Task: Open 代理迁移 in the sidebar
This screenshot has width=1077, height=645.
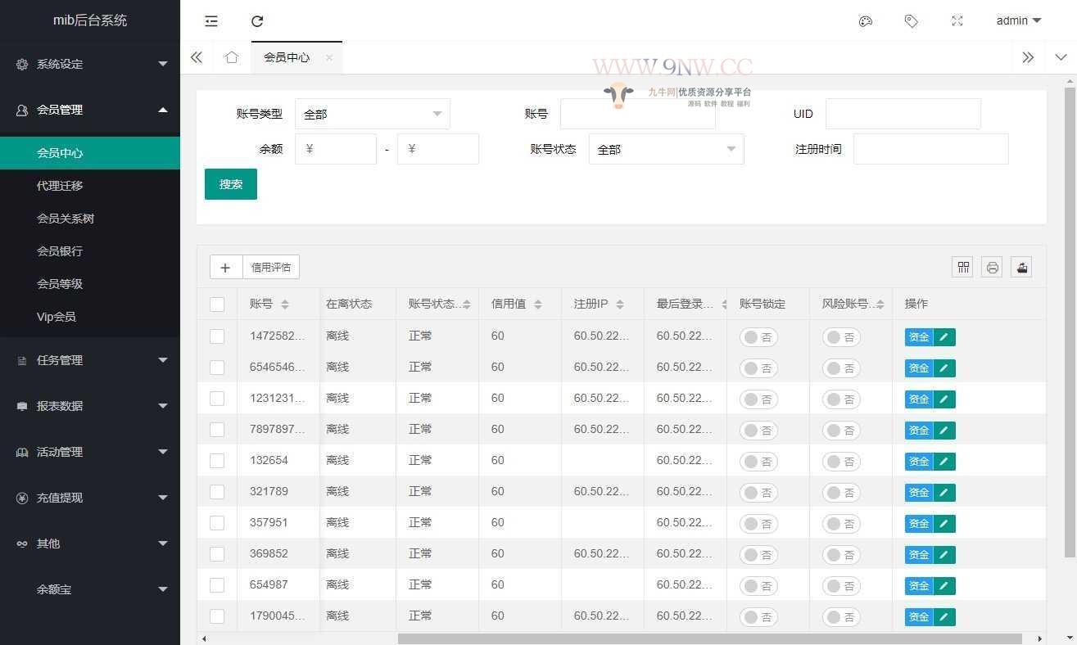Action: pos(90,186)
